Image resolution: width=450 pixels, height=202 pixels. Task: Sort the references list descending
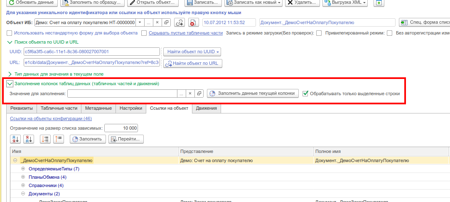29,139
